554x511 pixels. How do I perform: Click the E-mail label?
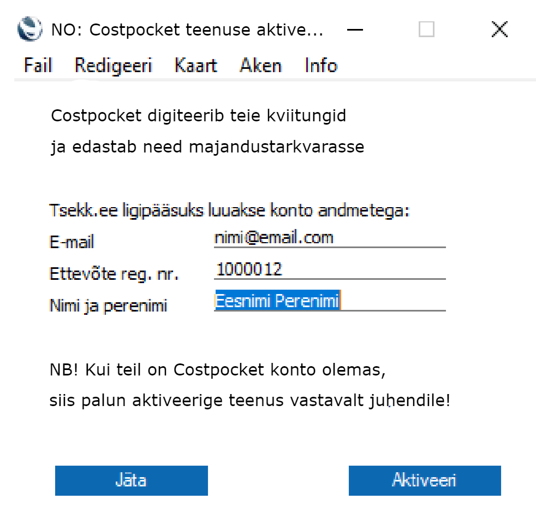tap(72, 243)
